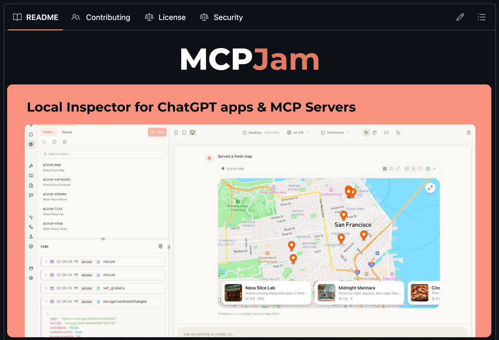Switch to the Saved tab
This screenshot has height=340, width=499.
click(x=67, y=132)
